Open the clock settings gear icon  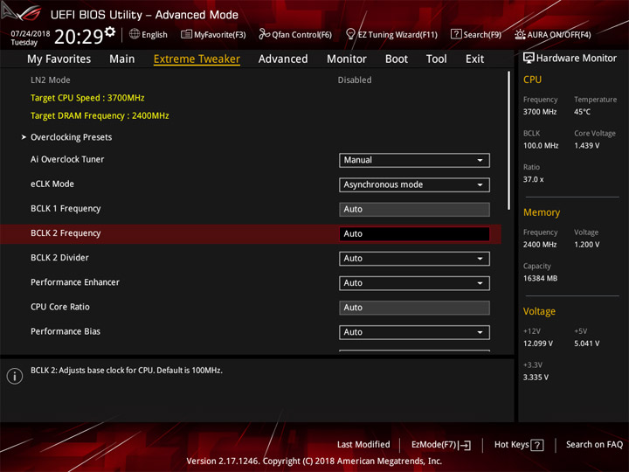pyautogui.click(x=110, y=31)
